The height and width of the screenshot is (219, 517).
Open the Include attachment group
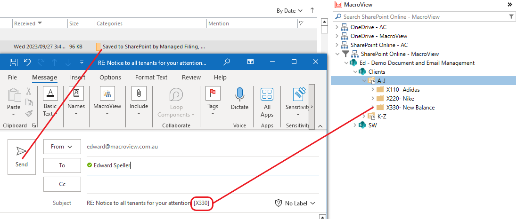[x=139, y=102]
